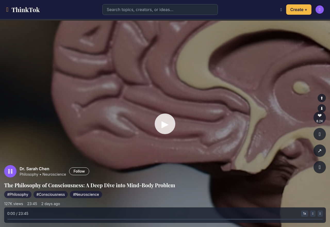Click the search topics input field

tap(160, 10)
